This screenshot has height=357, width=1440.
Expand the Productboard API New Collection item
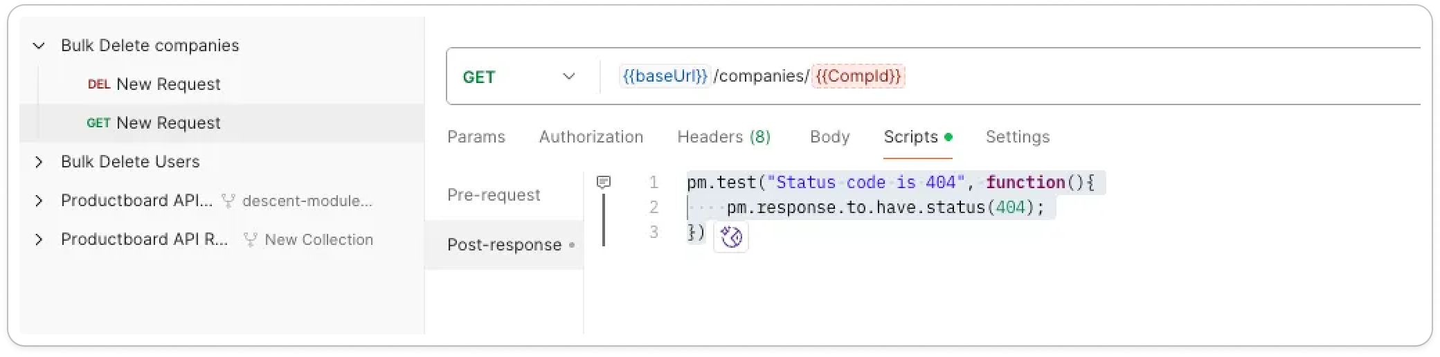point(39,239)
